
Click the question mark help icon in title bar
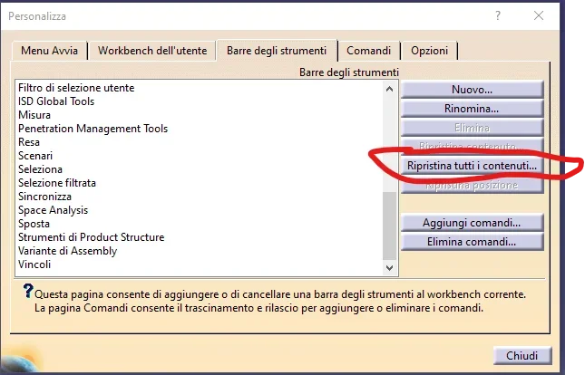498,16
